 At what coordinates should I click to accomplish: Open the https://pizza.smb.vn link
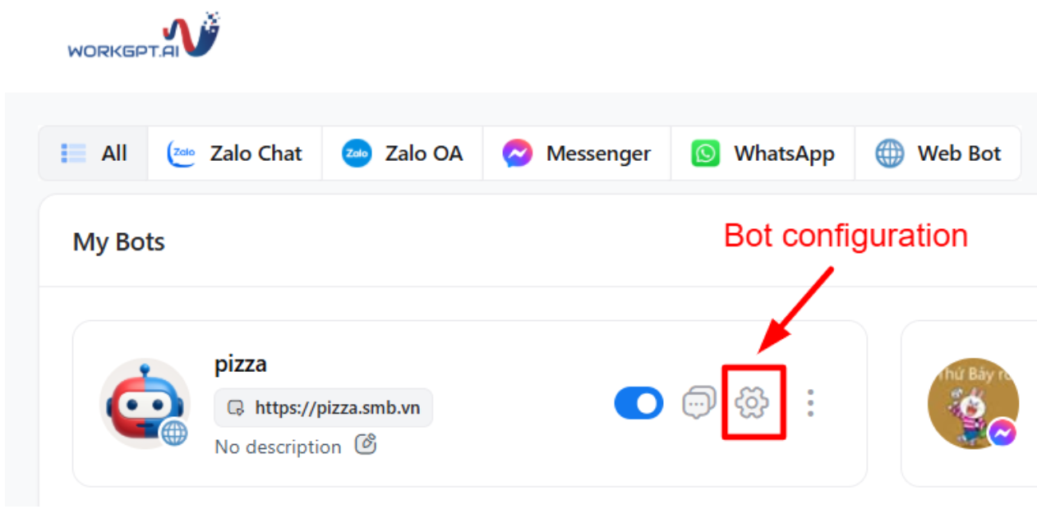337,408
